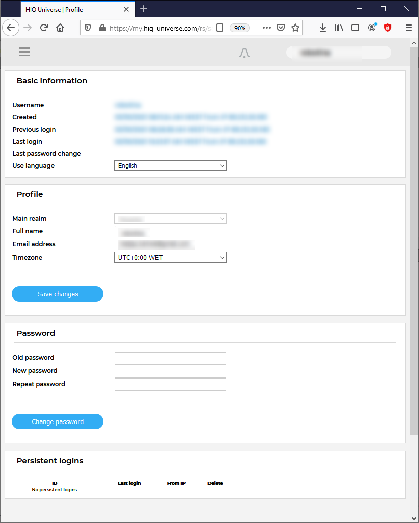Expand the Use language dropdown
The image size is (419, 523).
[170, 166]
